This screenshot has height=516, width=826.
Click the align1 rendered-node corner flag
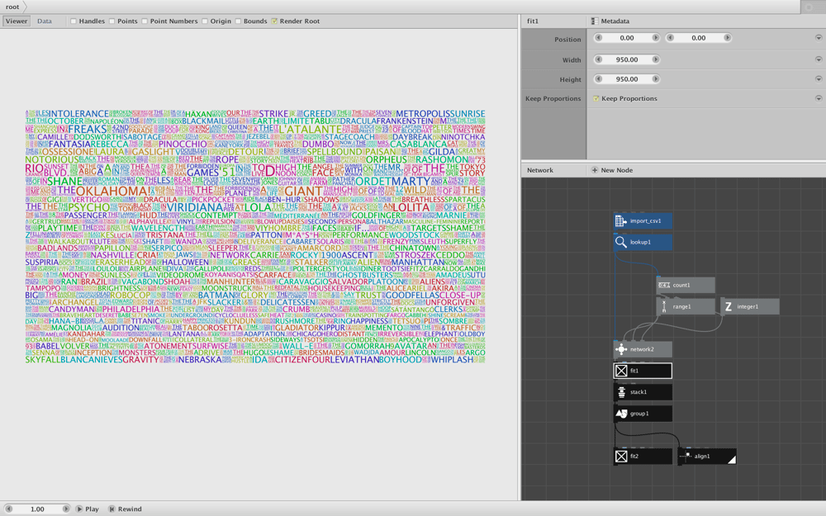[x=732, y=460]
